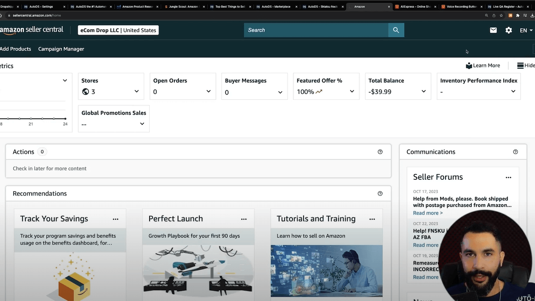Expand the Buyer Messages dropdown
Screen dimensions: 535x301
tap(280, 92)
